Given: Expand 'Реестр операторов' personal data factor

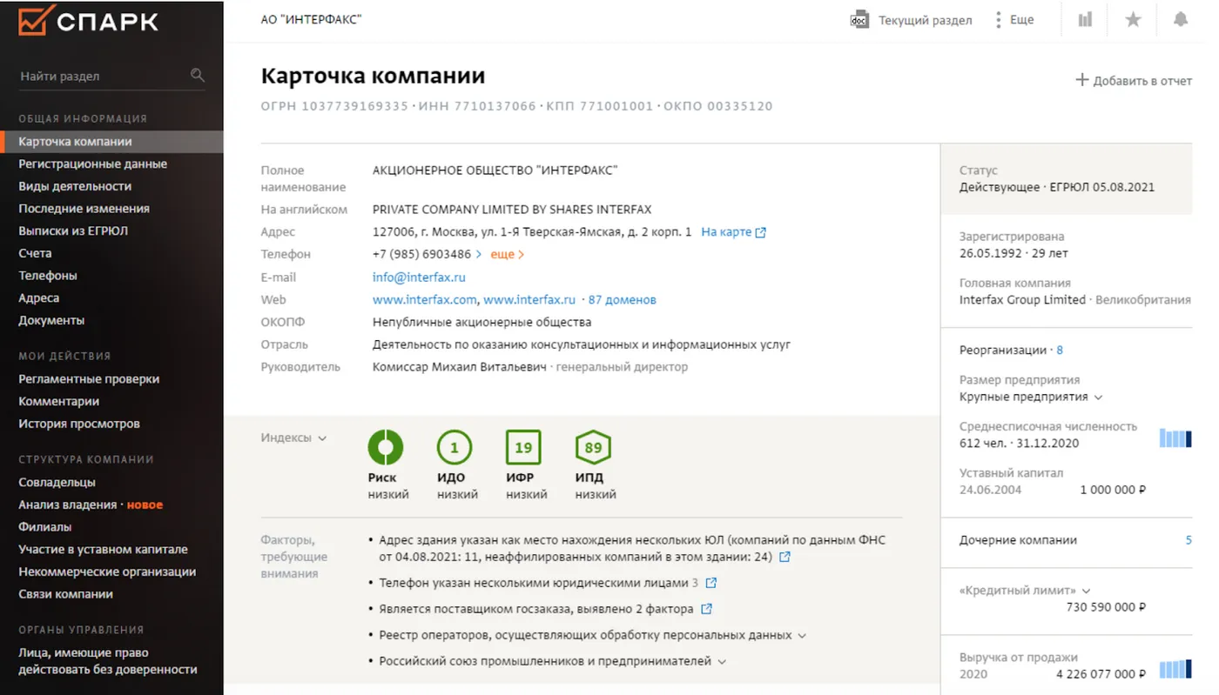Looking at the screenshot, I should [802, 636].
